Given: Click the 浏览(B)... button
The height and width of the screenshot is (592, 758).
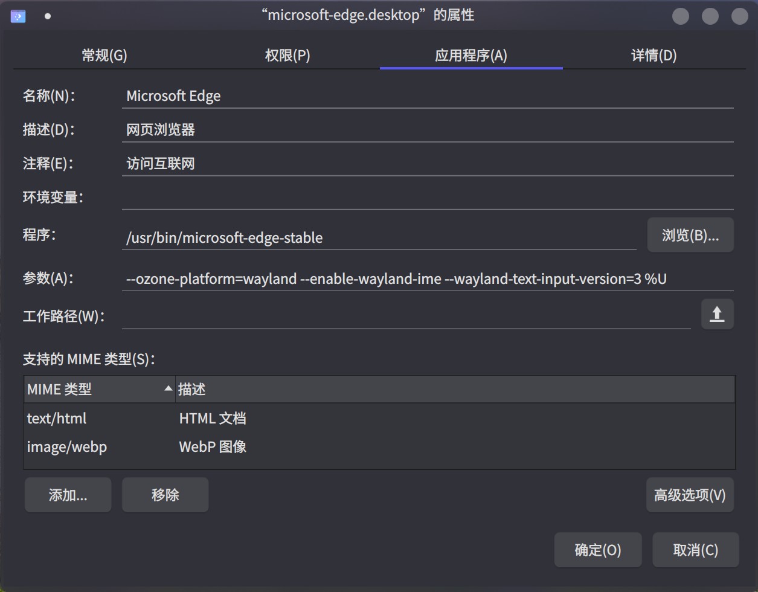Looking at the screenshot, I should tap(690, 234).
